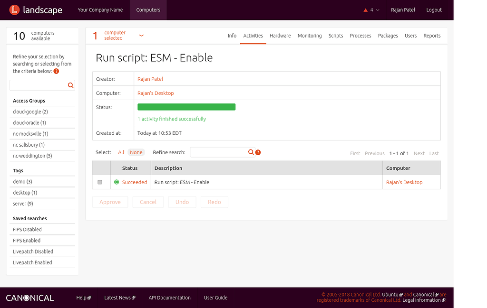Switch to the Hardware tab
Image resolution: width=487 pixels, height=308 pixels.
pyautogui.click(x=280, y=35)
